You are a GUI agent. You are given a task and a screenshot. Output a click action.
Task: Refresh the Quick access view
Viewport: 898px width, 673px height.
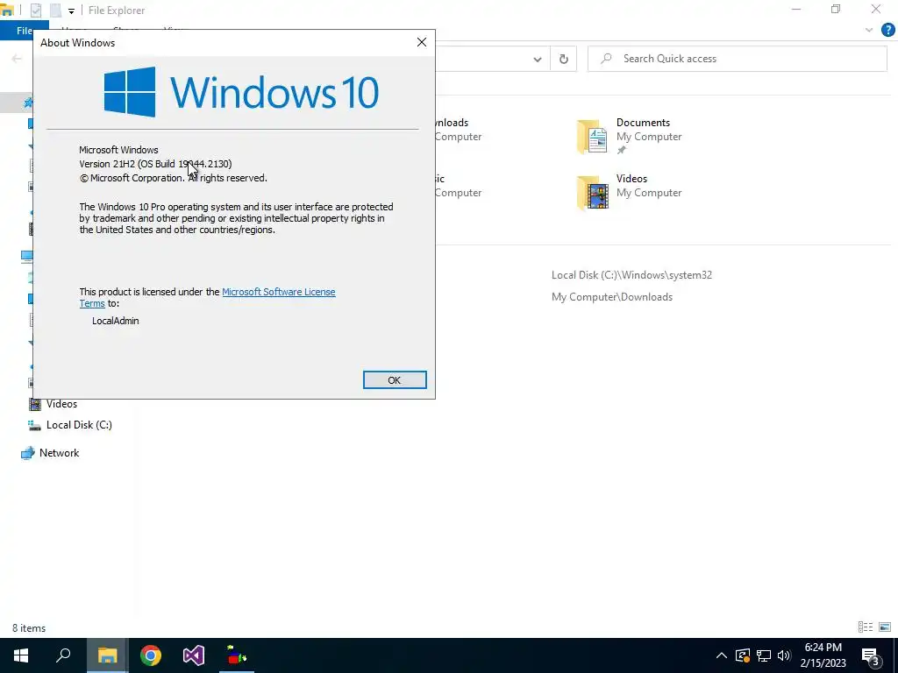(x=564, y=59)
